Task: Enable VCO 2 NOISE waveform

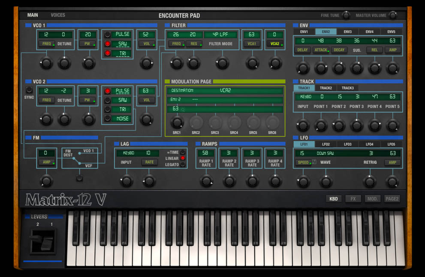Action: [108, 118]
